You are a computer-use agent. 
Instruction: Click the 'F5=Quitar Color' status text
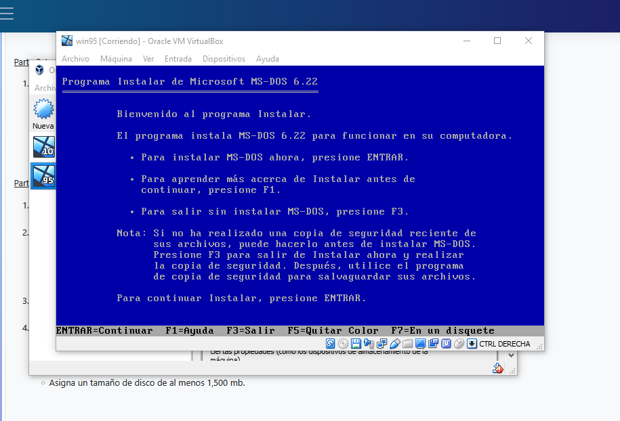[333, 330]
